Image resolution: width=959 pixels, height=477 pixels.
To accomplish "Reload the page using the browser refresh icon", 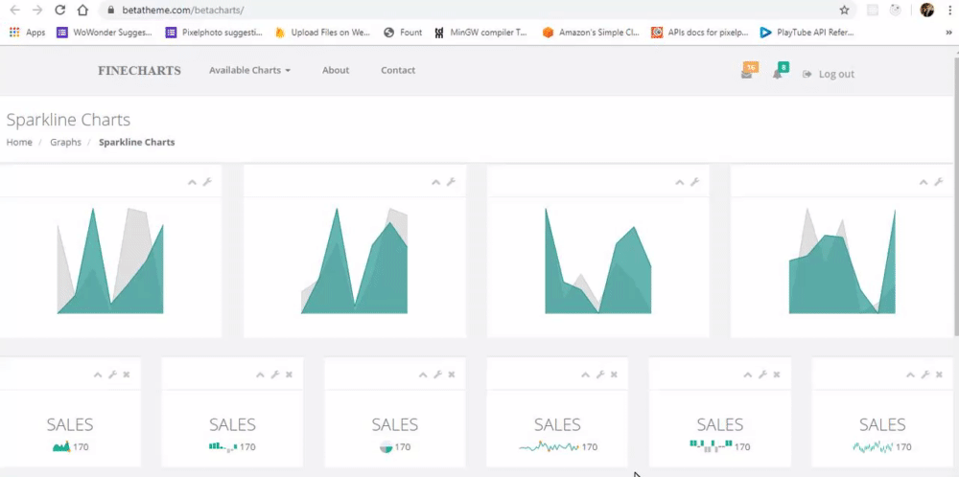I will pos(59,10).
